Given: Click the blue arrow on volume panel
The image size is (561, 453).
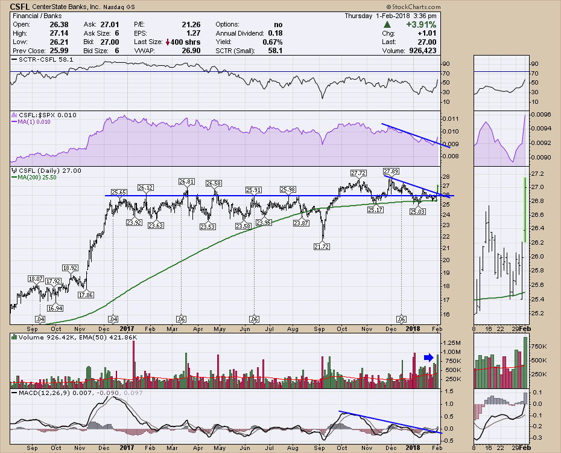Looking at the screenshot, I should coord(429,358).
